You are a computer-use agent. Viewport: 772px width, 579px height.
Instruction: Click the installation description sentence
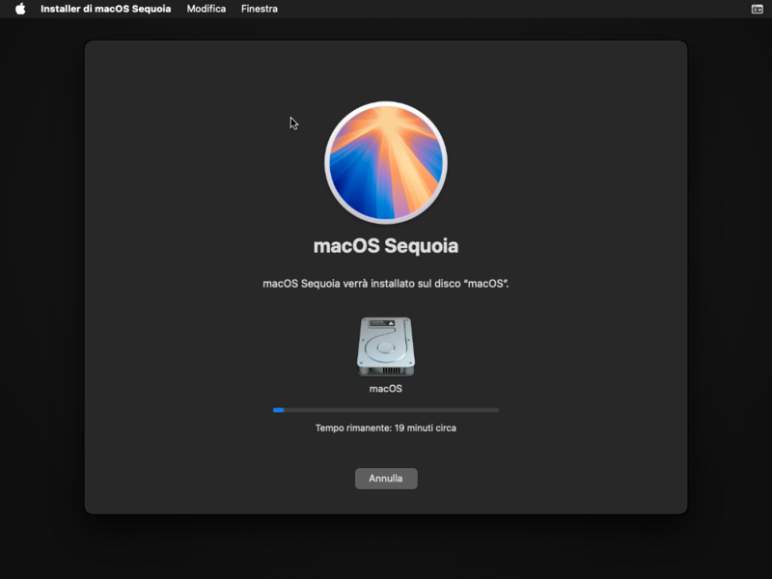(x=385, y=283)
